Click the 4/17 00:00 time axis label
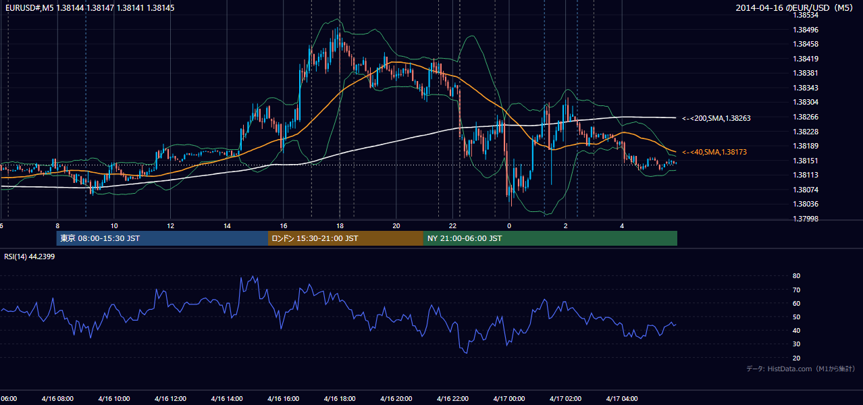Screen dimensions: 863x405 click(509, 399)
